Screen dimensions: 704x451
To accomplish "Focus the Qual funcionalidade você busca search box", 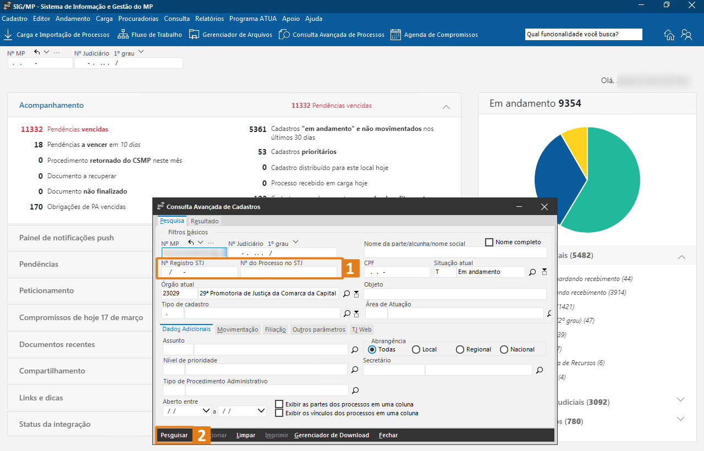I will coord(584,34).
